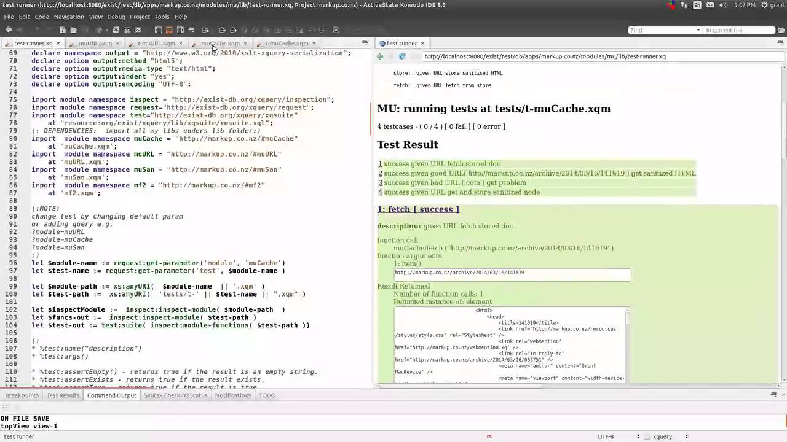Close the test-runner.xq editor tab
Viewport: 787px width, 442px height.
[58, 44]
